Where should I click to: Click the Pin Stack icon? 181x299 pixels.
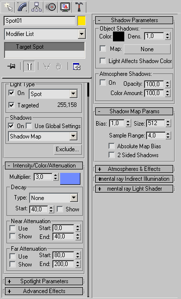[x=11, y=66]
